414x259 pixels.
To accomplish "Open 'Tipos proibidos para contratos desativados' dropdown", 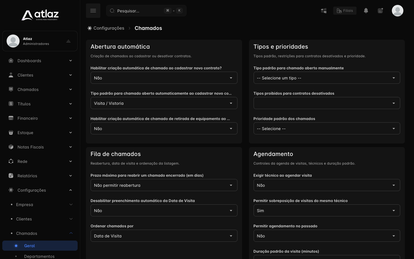I will tap(327, 103).
